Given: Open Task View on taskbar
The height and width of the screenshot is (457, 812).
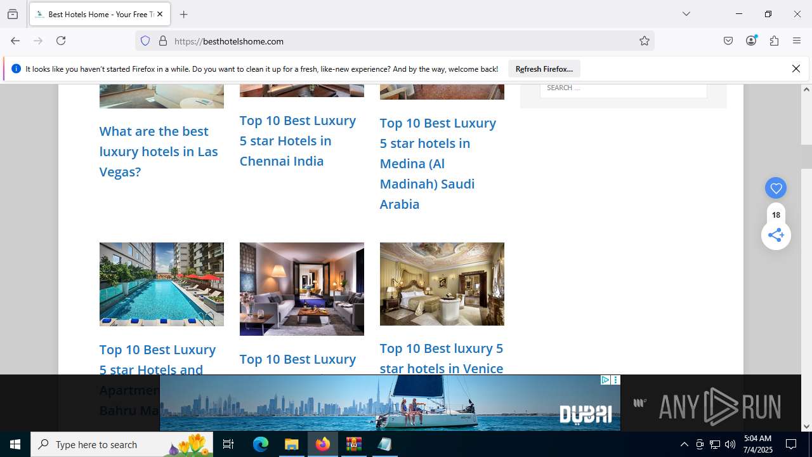Looking at the screenshot, I should pos(228,444).
